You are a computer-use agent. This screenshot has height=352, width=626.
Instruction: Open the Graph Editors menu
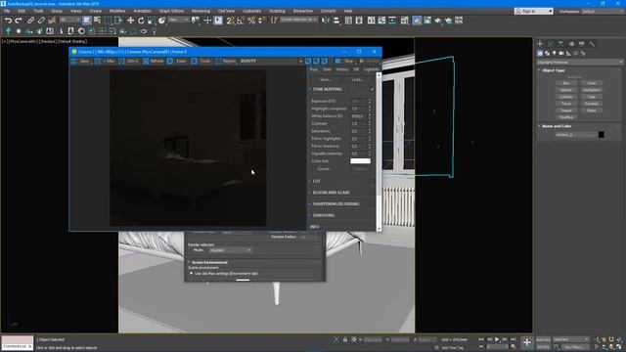[172, 11]
